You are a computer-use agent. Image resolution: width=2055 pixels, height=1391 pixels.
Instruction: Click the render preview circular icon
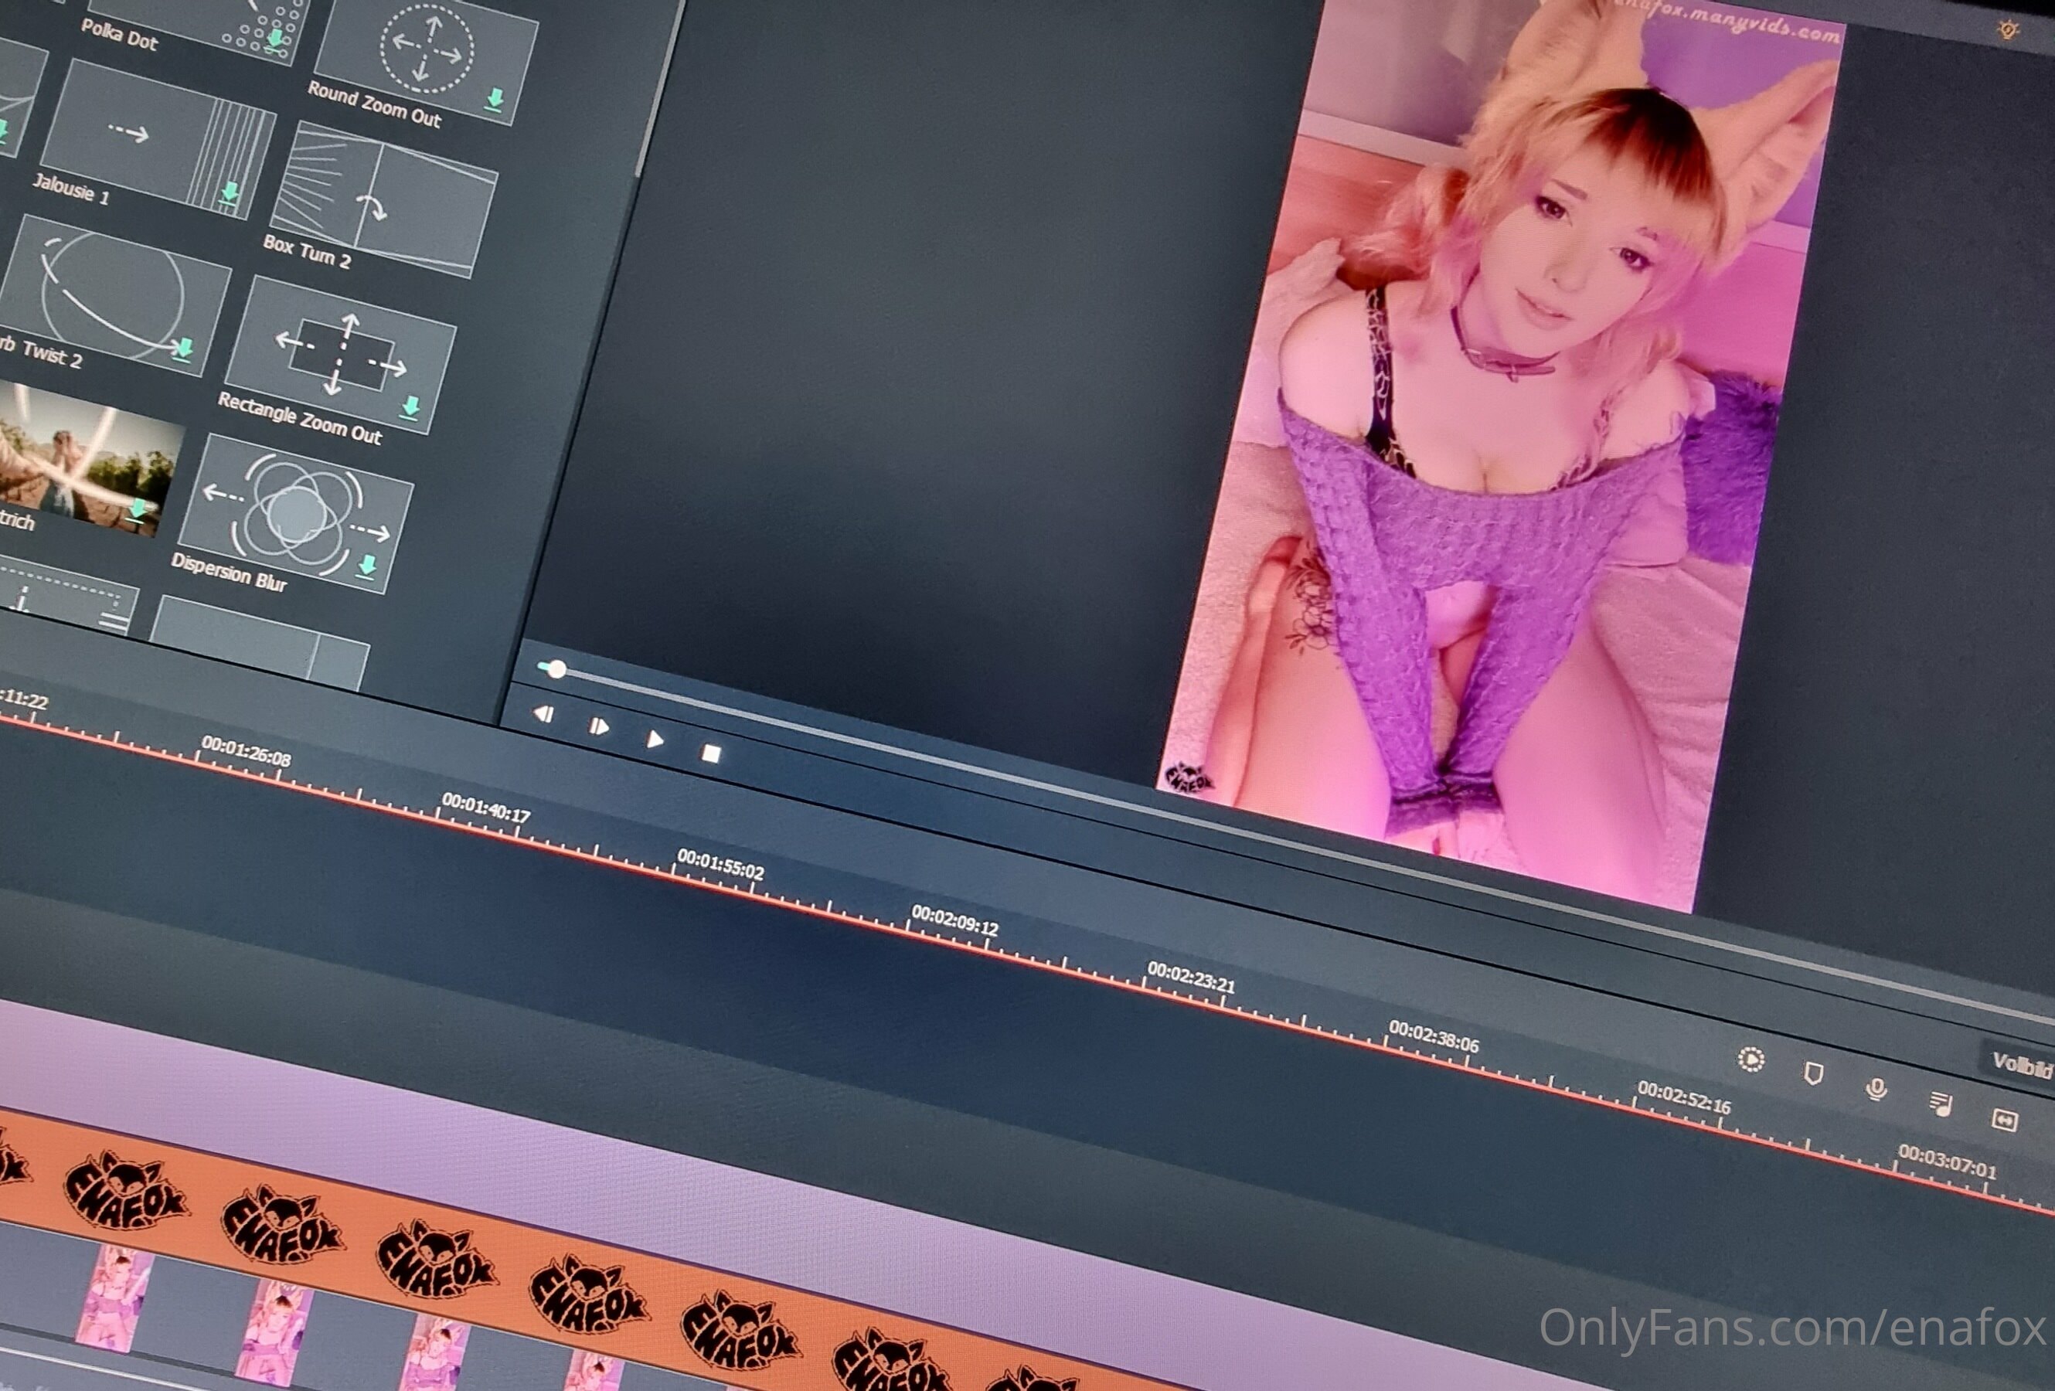[x=1750, y=1059]
